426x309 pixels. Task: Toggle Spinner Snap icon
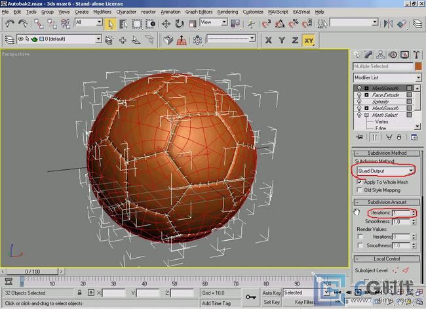307,24
